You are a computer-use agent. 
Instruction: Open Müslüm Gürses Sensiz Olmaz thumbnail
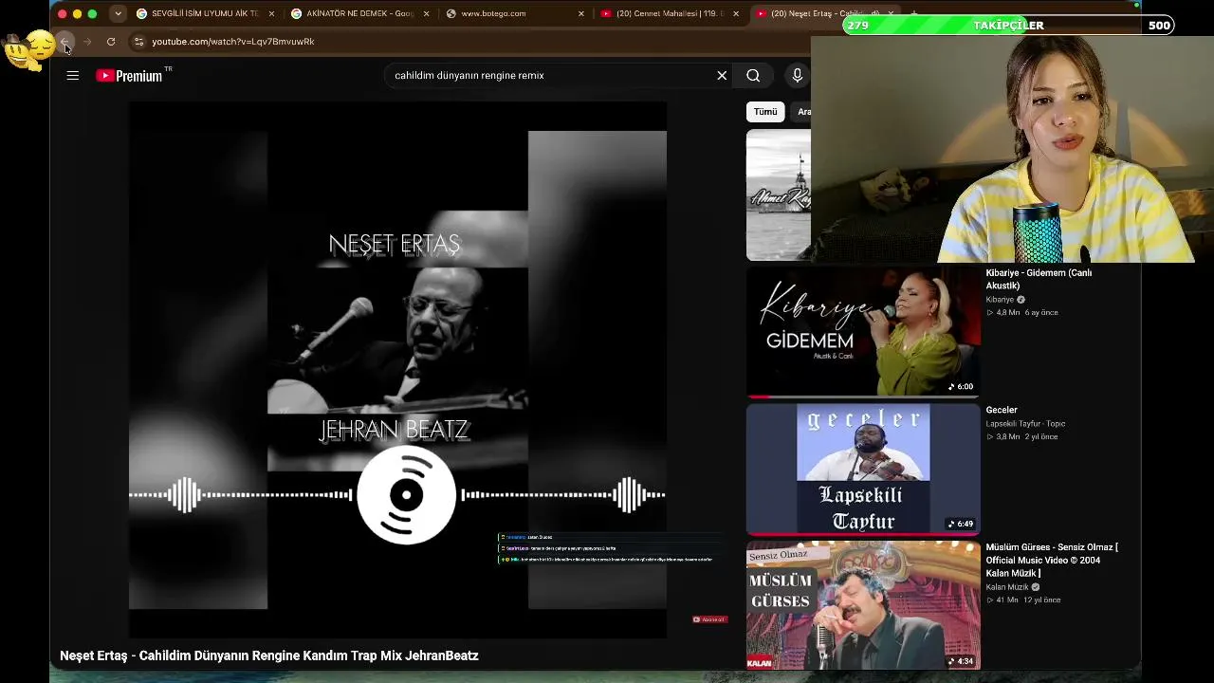pos(863,605)
